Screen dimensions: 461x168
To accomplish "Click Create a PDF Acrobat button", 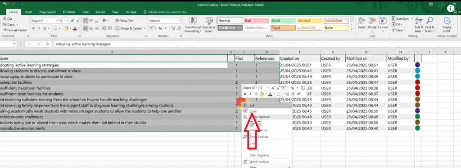I will (447, 25).
